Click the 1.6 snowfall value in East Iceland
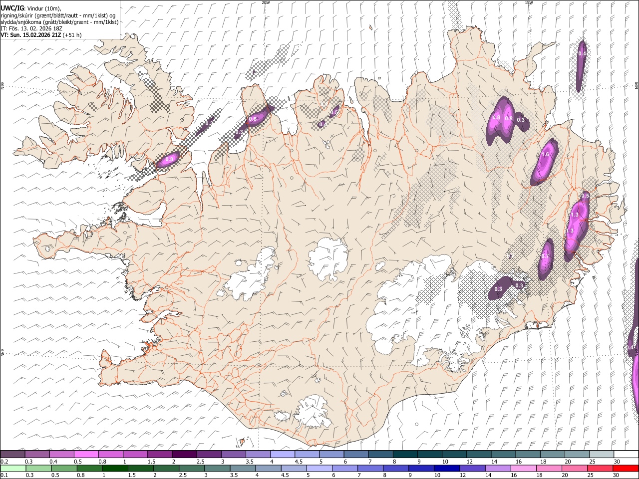 click(x=545, y=155)
